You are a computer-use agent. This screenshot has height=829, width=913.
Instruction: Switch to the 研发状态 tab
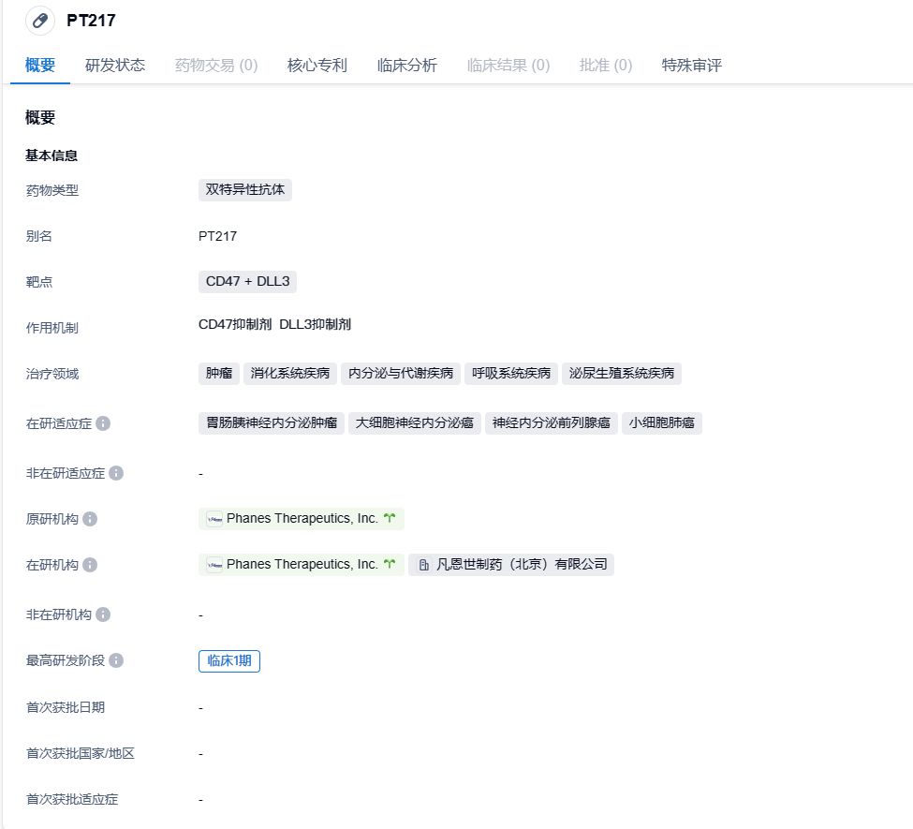point(115,66)
